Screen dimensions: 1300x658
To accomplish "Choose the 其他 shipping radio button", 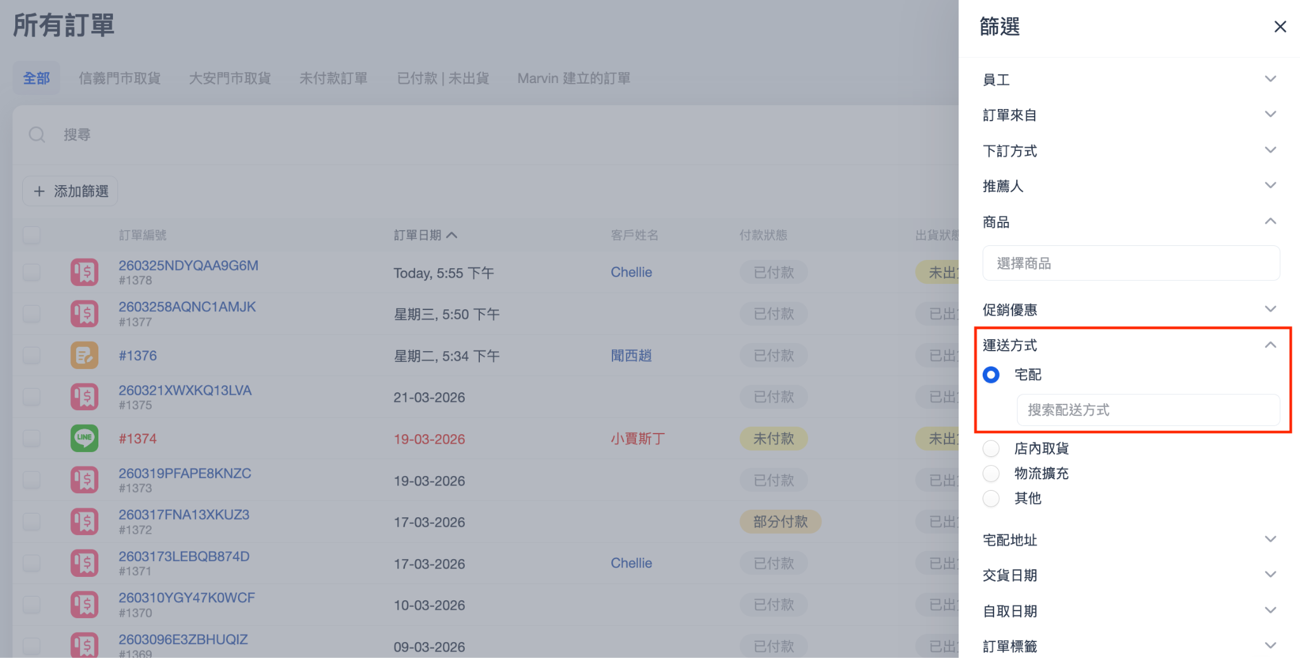I will pos(991,498).
